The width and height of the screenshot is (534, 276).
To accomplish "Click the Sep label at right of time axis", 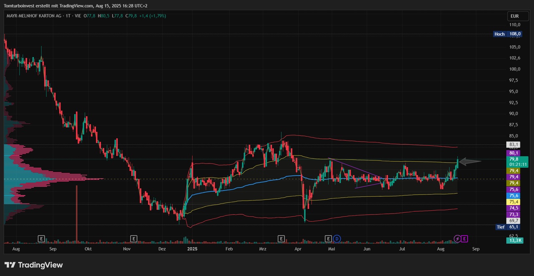I will 476,249.
